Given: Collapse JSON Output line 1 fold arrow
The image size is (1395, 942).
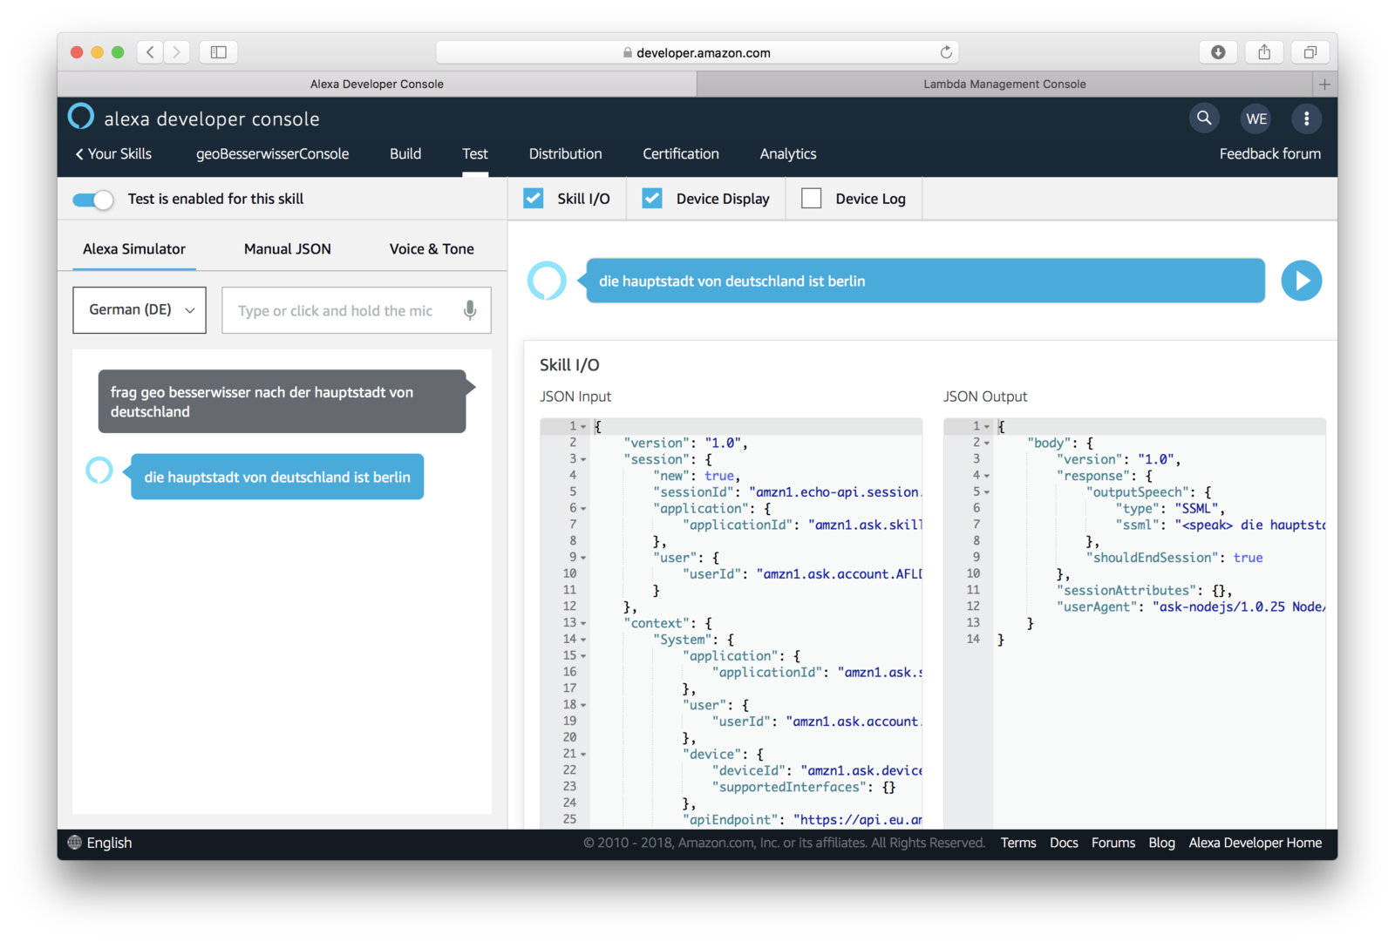Looking at the screenshot, I should 987,427.
